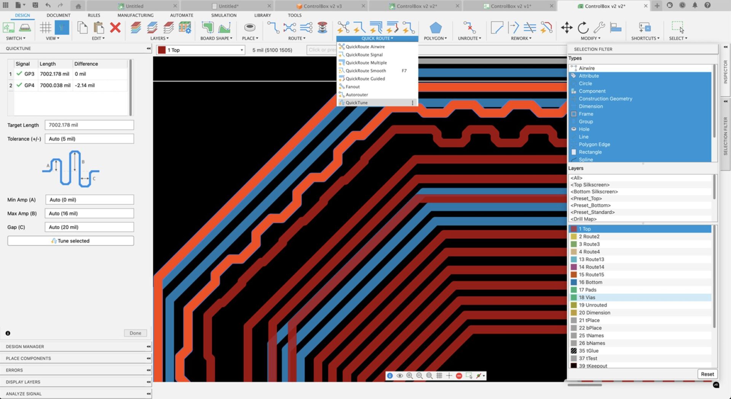
Task: Select the Polygon tool icon
Action: point(435,28)
